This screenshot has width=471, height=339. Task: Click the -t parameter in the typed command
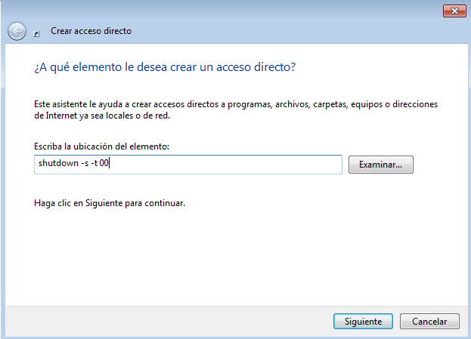95,165
